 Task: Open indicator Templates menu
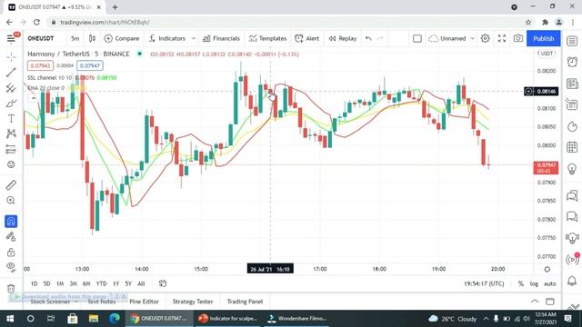[267, 38]
